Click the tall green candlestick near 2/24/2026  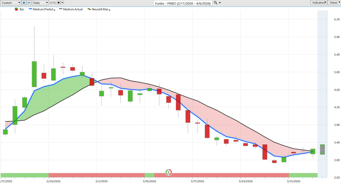[34, 74]
